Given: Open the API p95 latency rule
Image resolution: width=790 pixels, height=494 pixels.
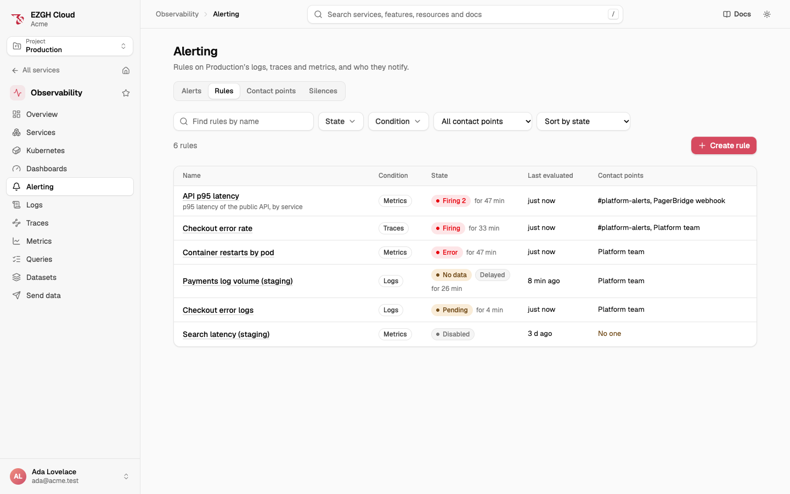Looking at the screenshot, I should click(x=211, y=196).
